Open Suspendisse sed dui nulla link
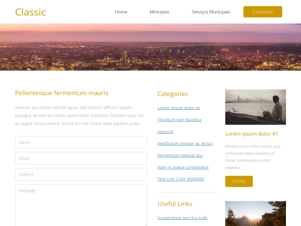Viewport: 301px width, 226px height. point(182,218)
